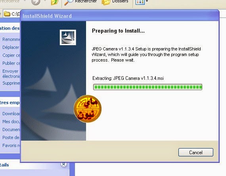
Task: Cancel the InstallShield Wizard setup
Action: pos(196,152)
